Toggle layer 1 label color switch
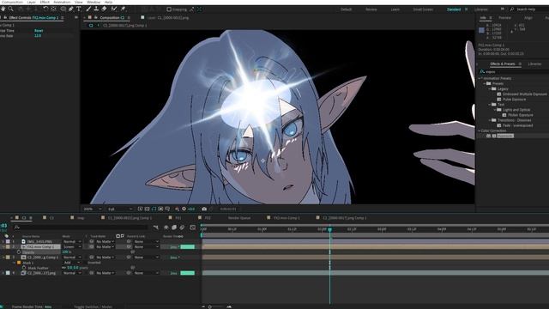 click(8, 241)
